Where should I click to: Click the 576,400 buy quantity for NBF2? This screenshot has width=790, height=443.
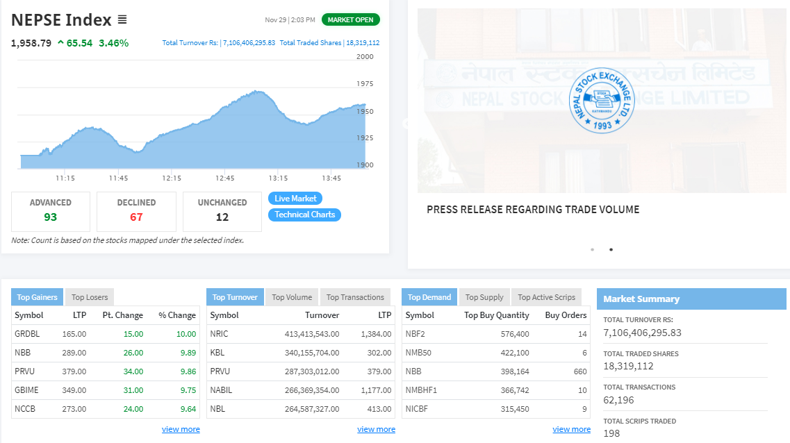coord(515,334)
